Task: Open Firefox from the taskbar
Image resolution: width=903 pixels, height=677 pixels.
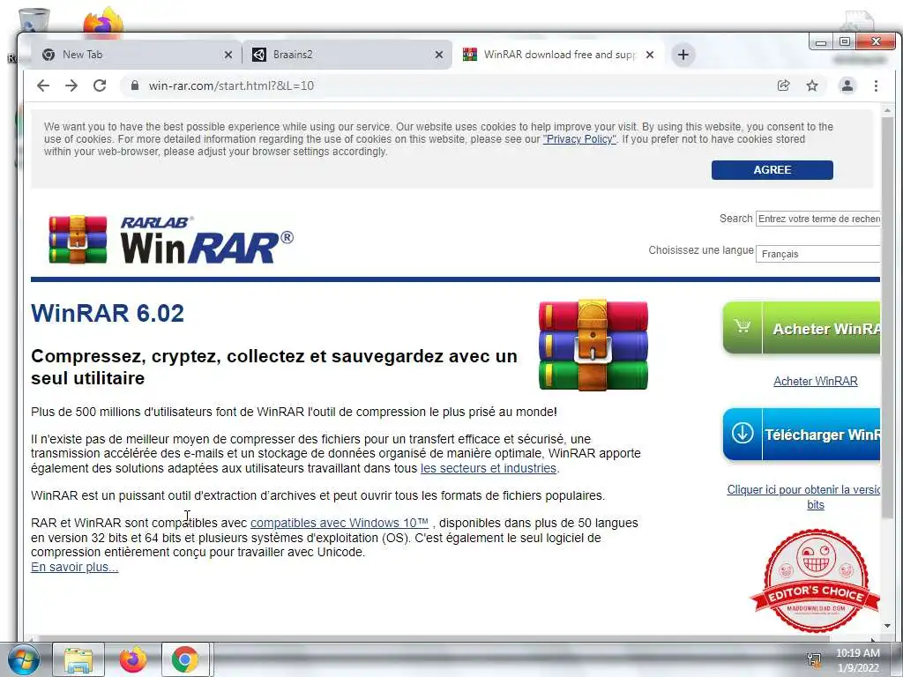Action: pyautogui.click(x=133, y=659)
